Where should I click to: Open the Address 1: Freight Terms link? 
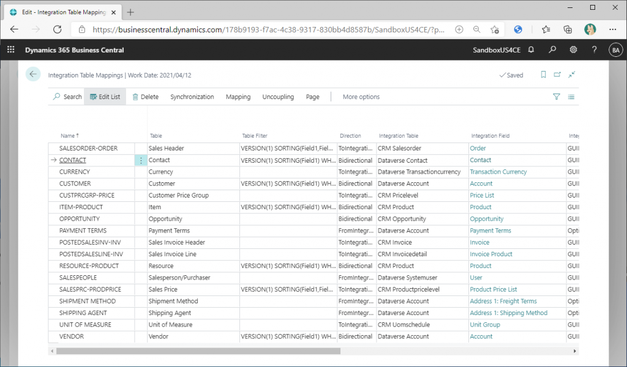pyautogui.click(x=503, y=301)
